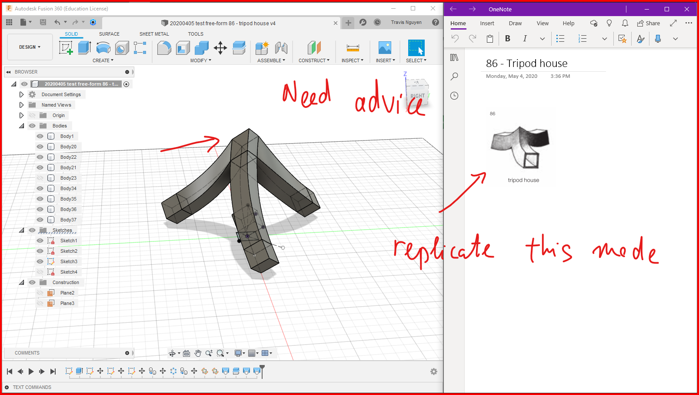The image size is (699, 395).
Task: Select the Hole tool
Action: point(122,48)
